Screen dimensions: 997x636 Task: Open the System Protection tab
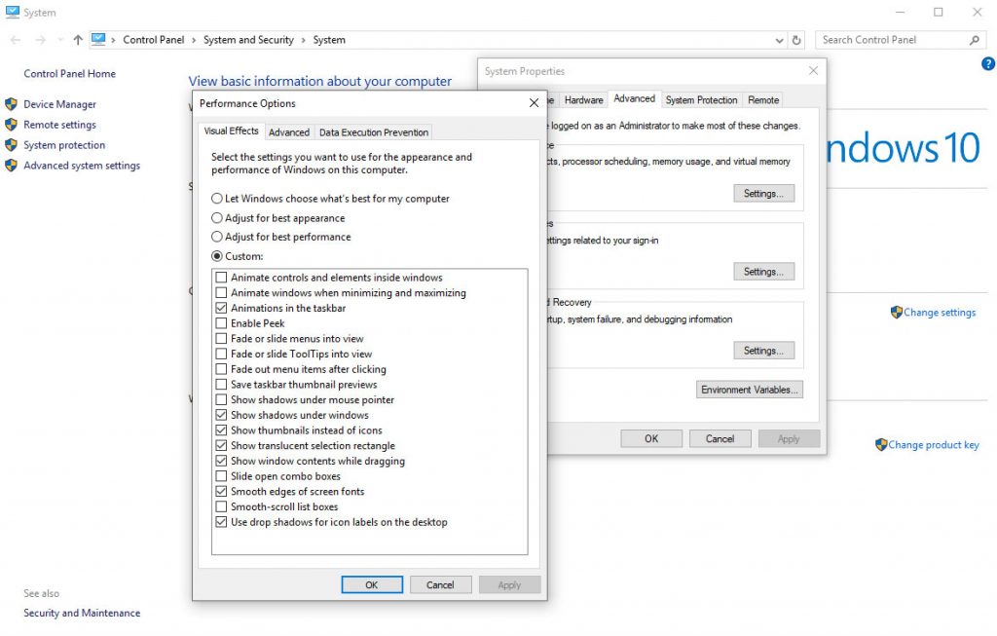tap(701, 98)
